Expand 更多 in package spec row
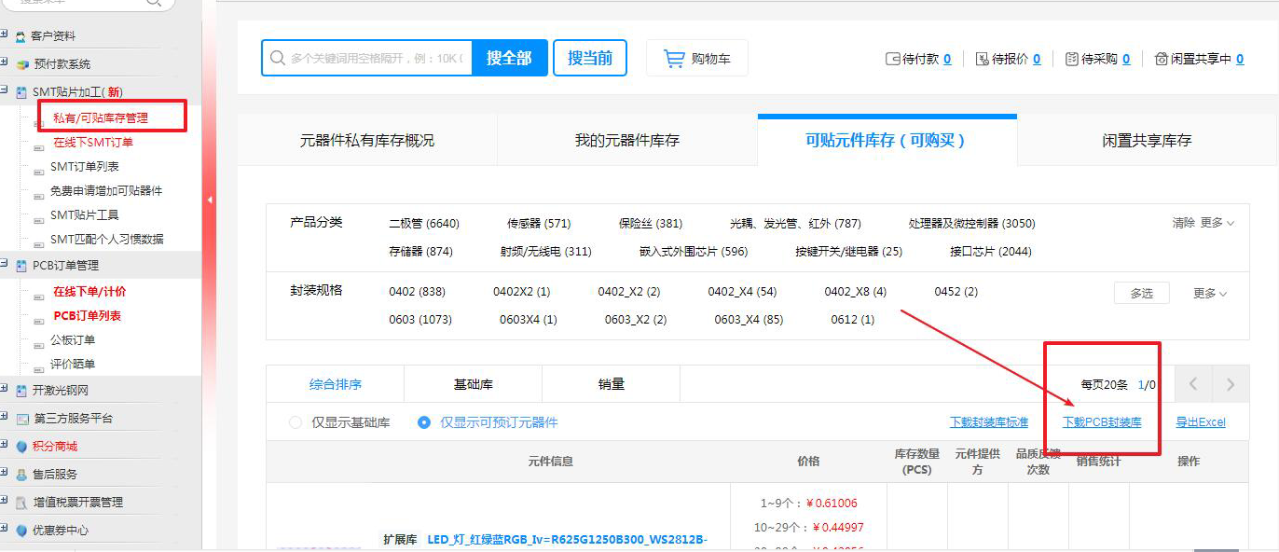The width and height of the screenshot is (1279, 552). coord(1209,293)
